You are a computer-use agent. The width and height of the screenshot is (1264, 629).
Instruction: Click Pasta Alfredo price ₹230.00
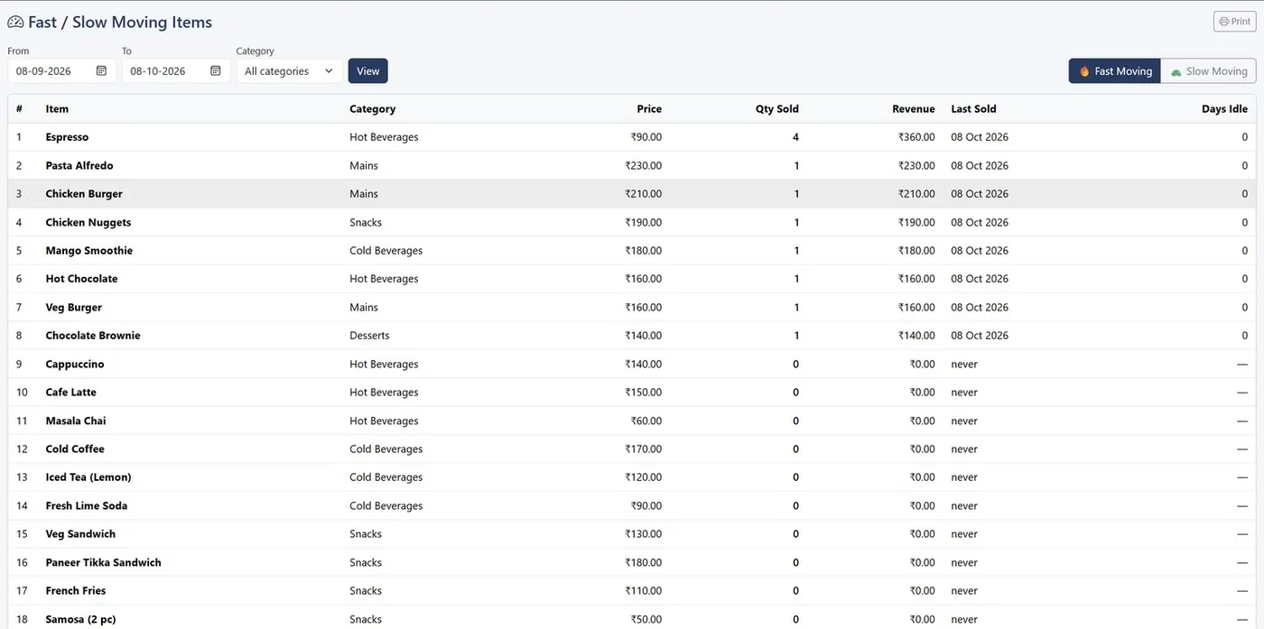coord(643,165)
